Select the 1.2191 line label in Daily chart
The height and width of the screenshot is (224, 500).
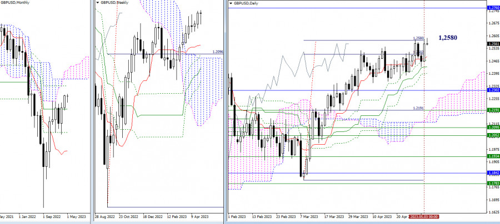(x=418, y=108)
